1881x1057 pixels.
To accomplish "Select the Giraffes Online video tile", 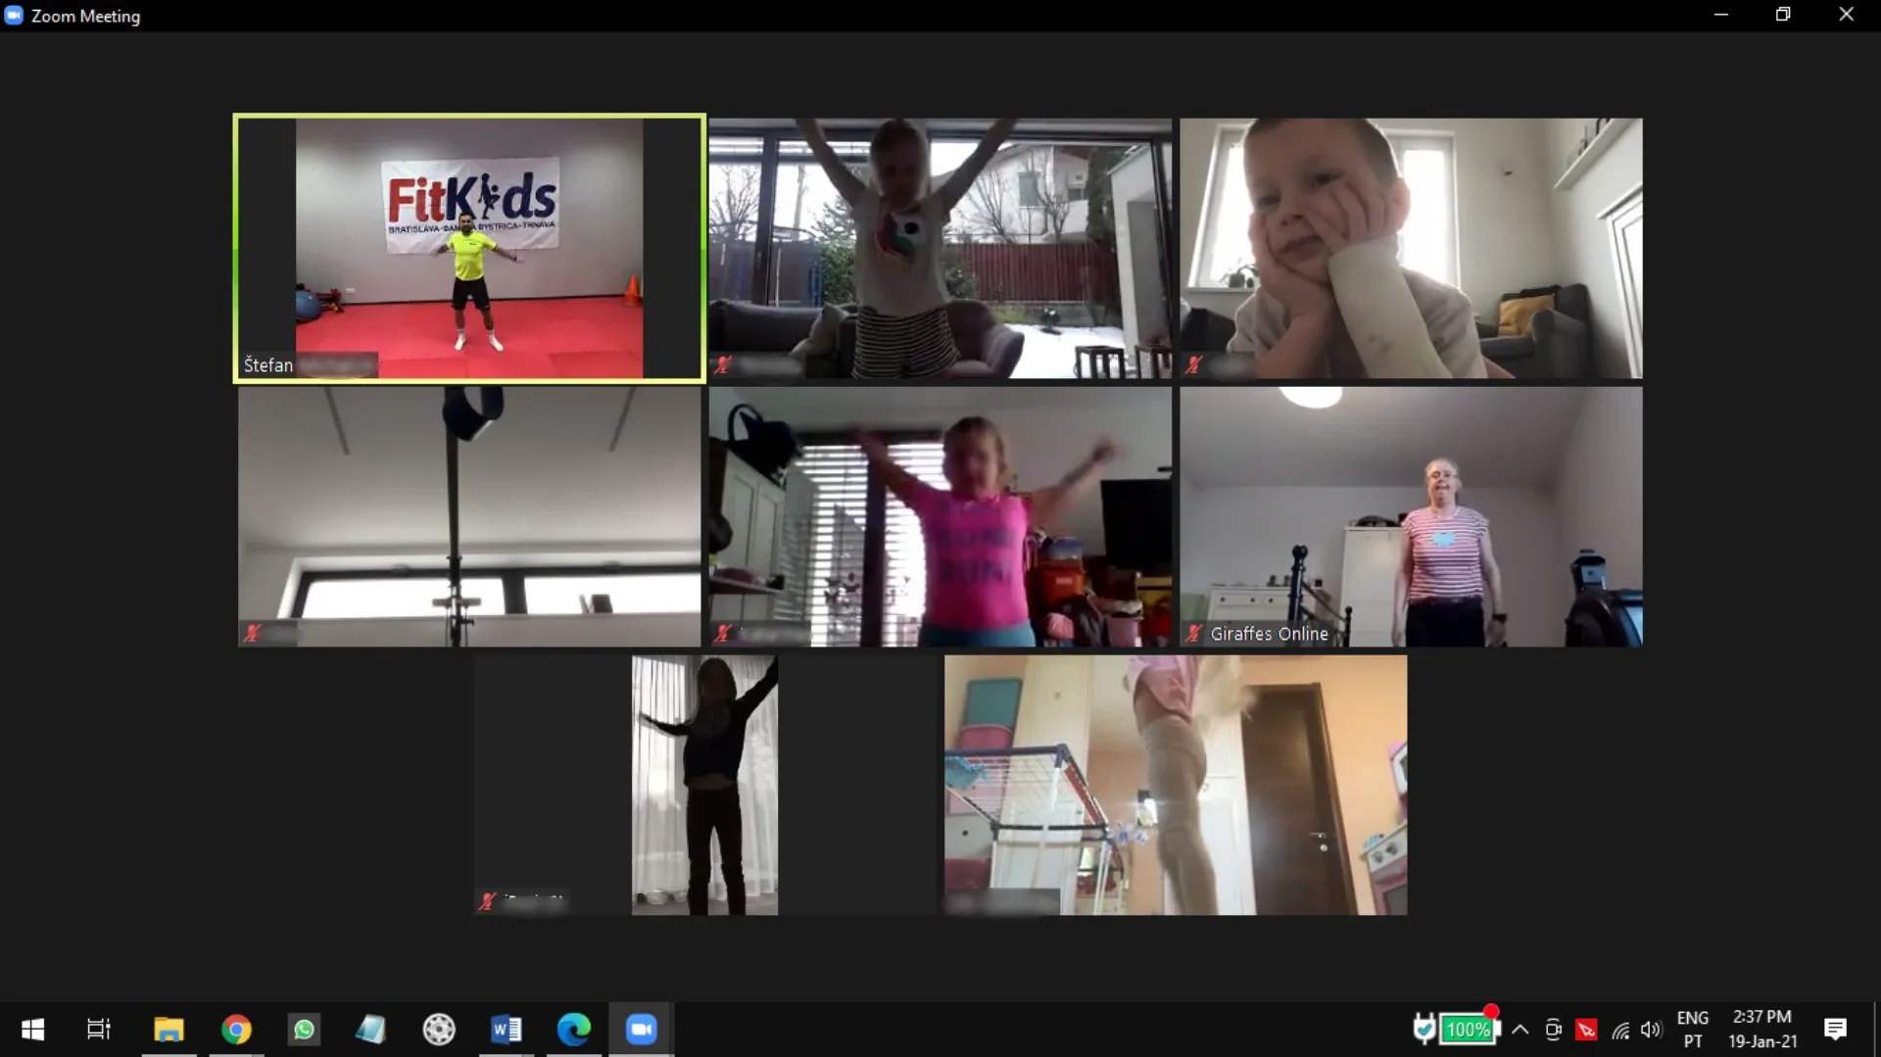I will (x=1411, y=516).
